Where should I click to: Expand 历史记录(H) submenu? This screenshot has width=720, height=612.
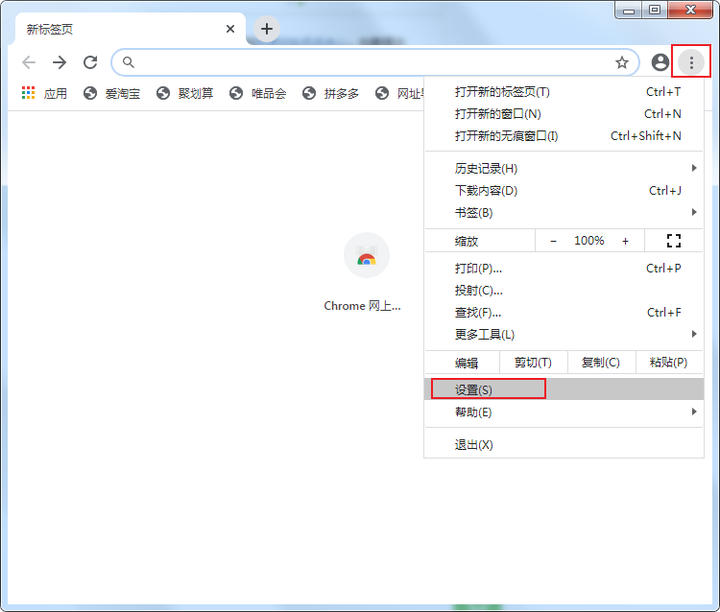point(564,169)
